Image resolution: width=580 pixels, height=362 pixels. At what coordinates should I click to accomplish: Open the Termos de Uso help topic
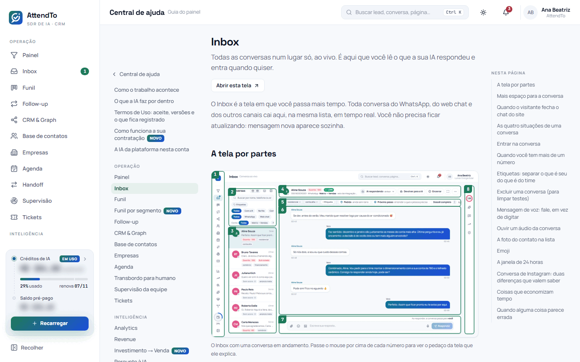point(155,116)
